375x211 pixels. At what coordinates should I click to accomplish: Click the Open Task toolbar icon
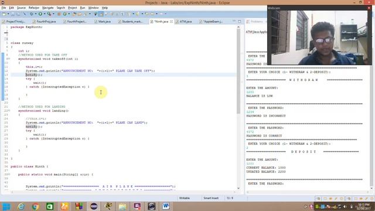[80, 14]
